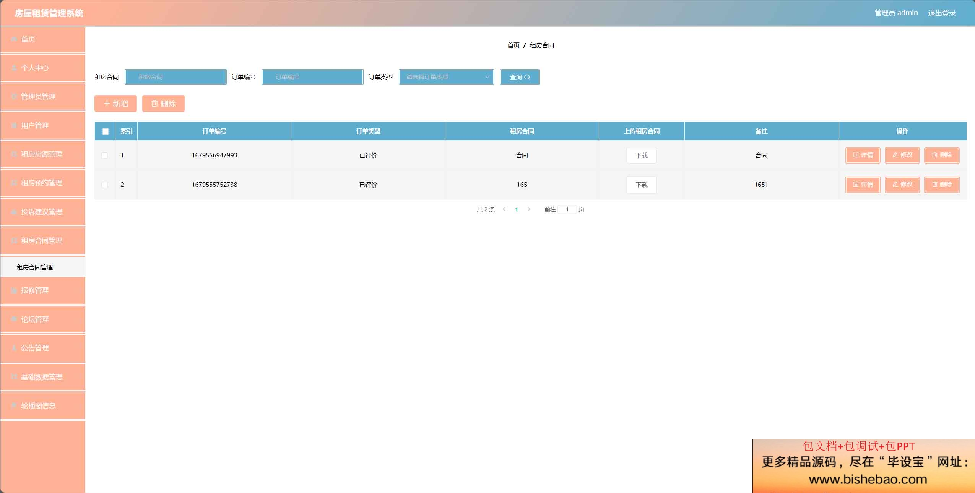Click 修改 for order 1679556947993
This screenshot has width=975, height=493.
[x=902, y=155]
